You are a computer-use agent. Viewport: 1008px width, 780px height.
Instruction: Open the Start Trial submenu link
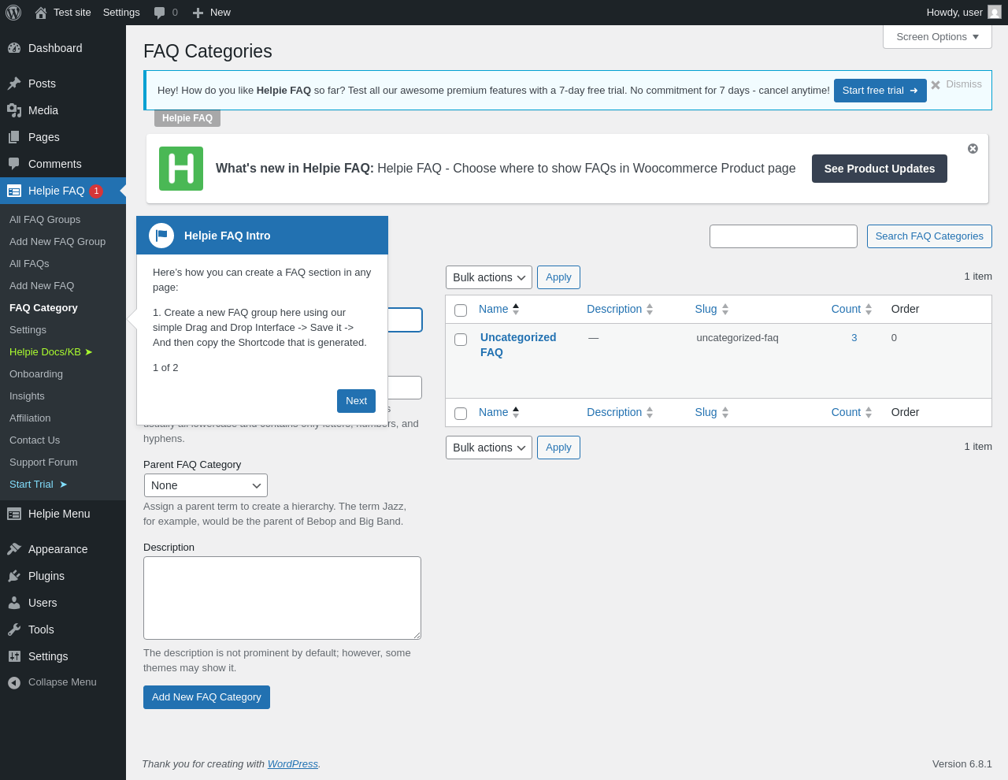pyautogui.click(x=39, y=485)
